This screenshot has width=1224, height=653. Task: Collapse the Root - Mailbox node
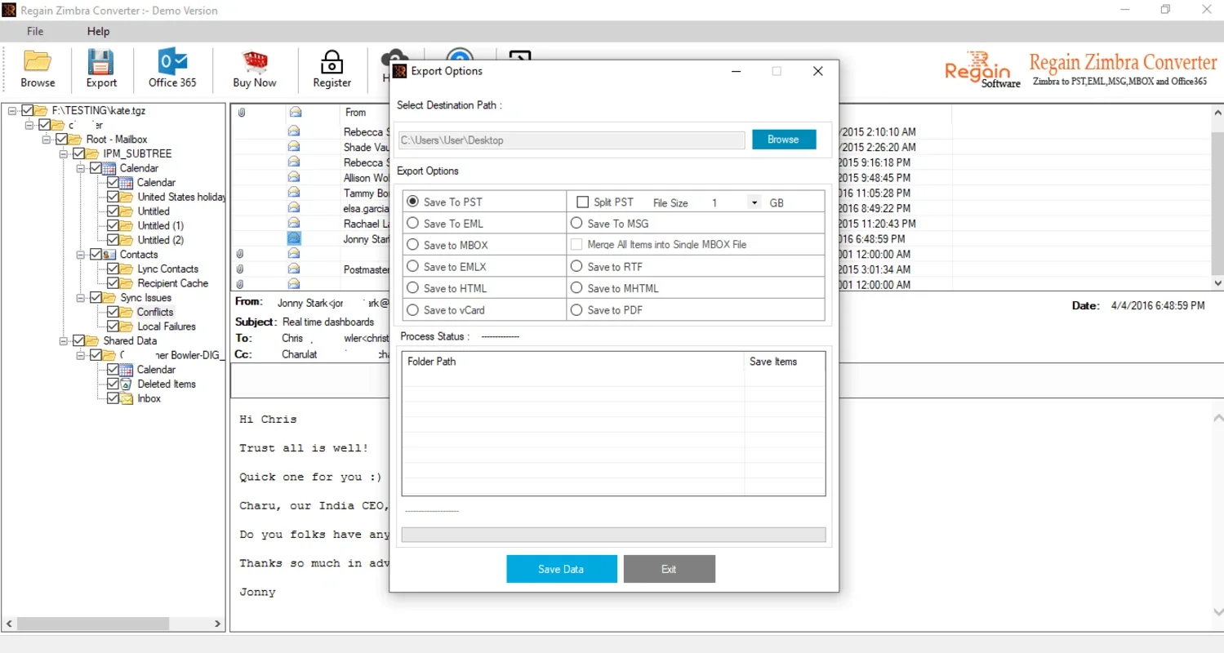tap(47, 140)
